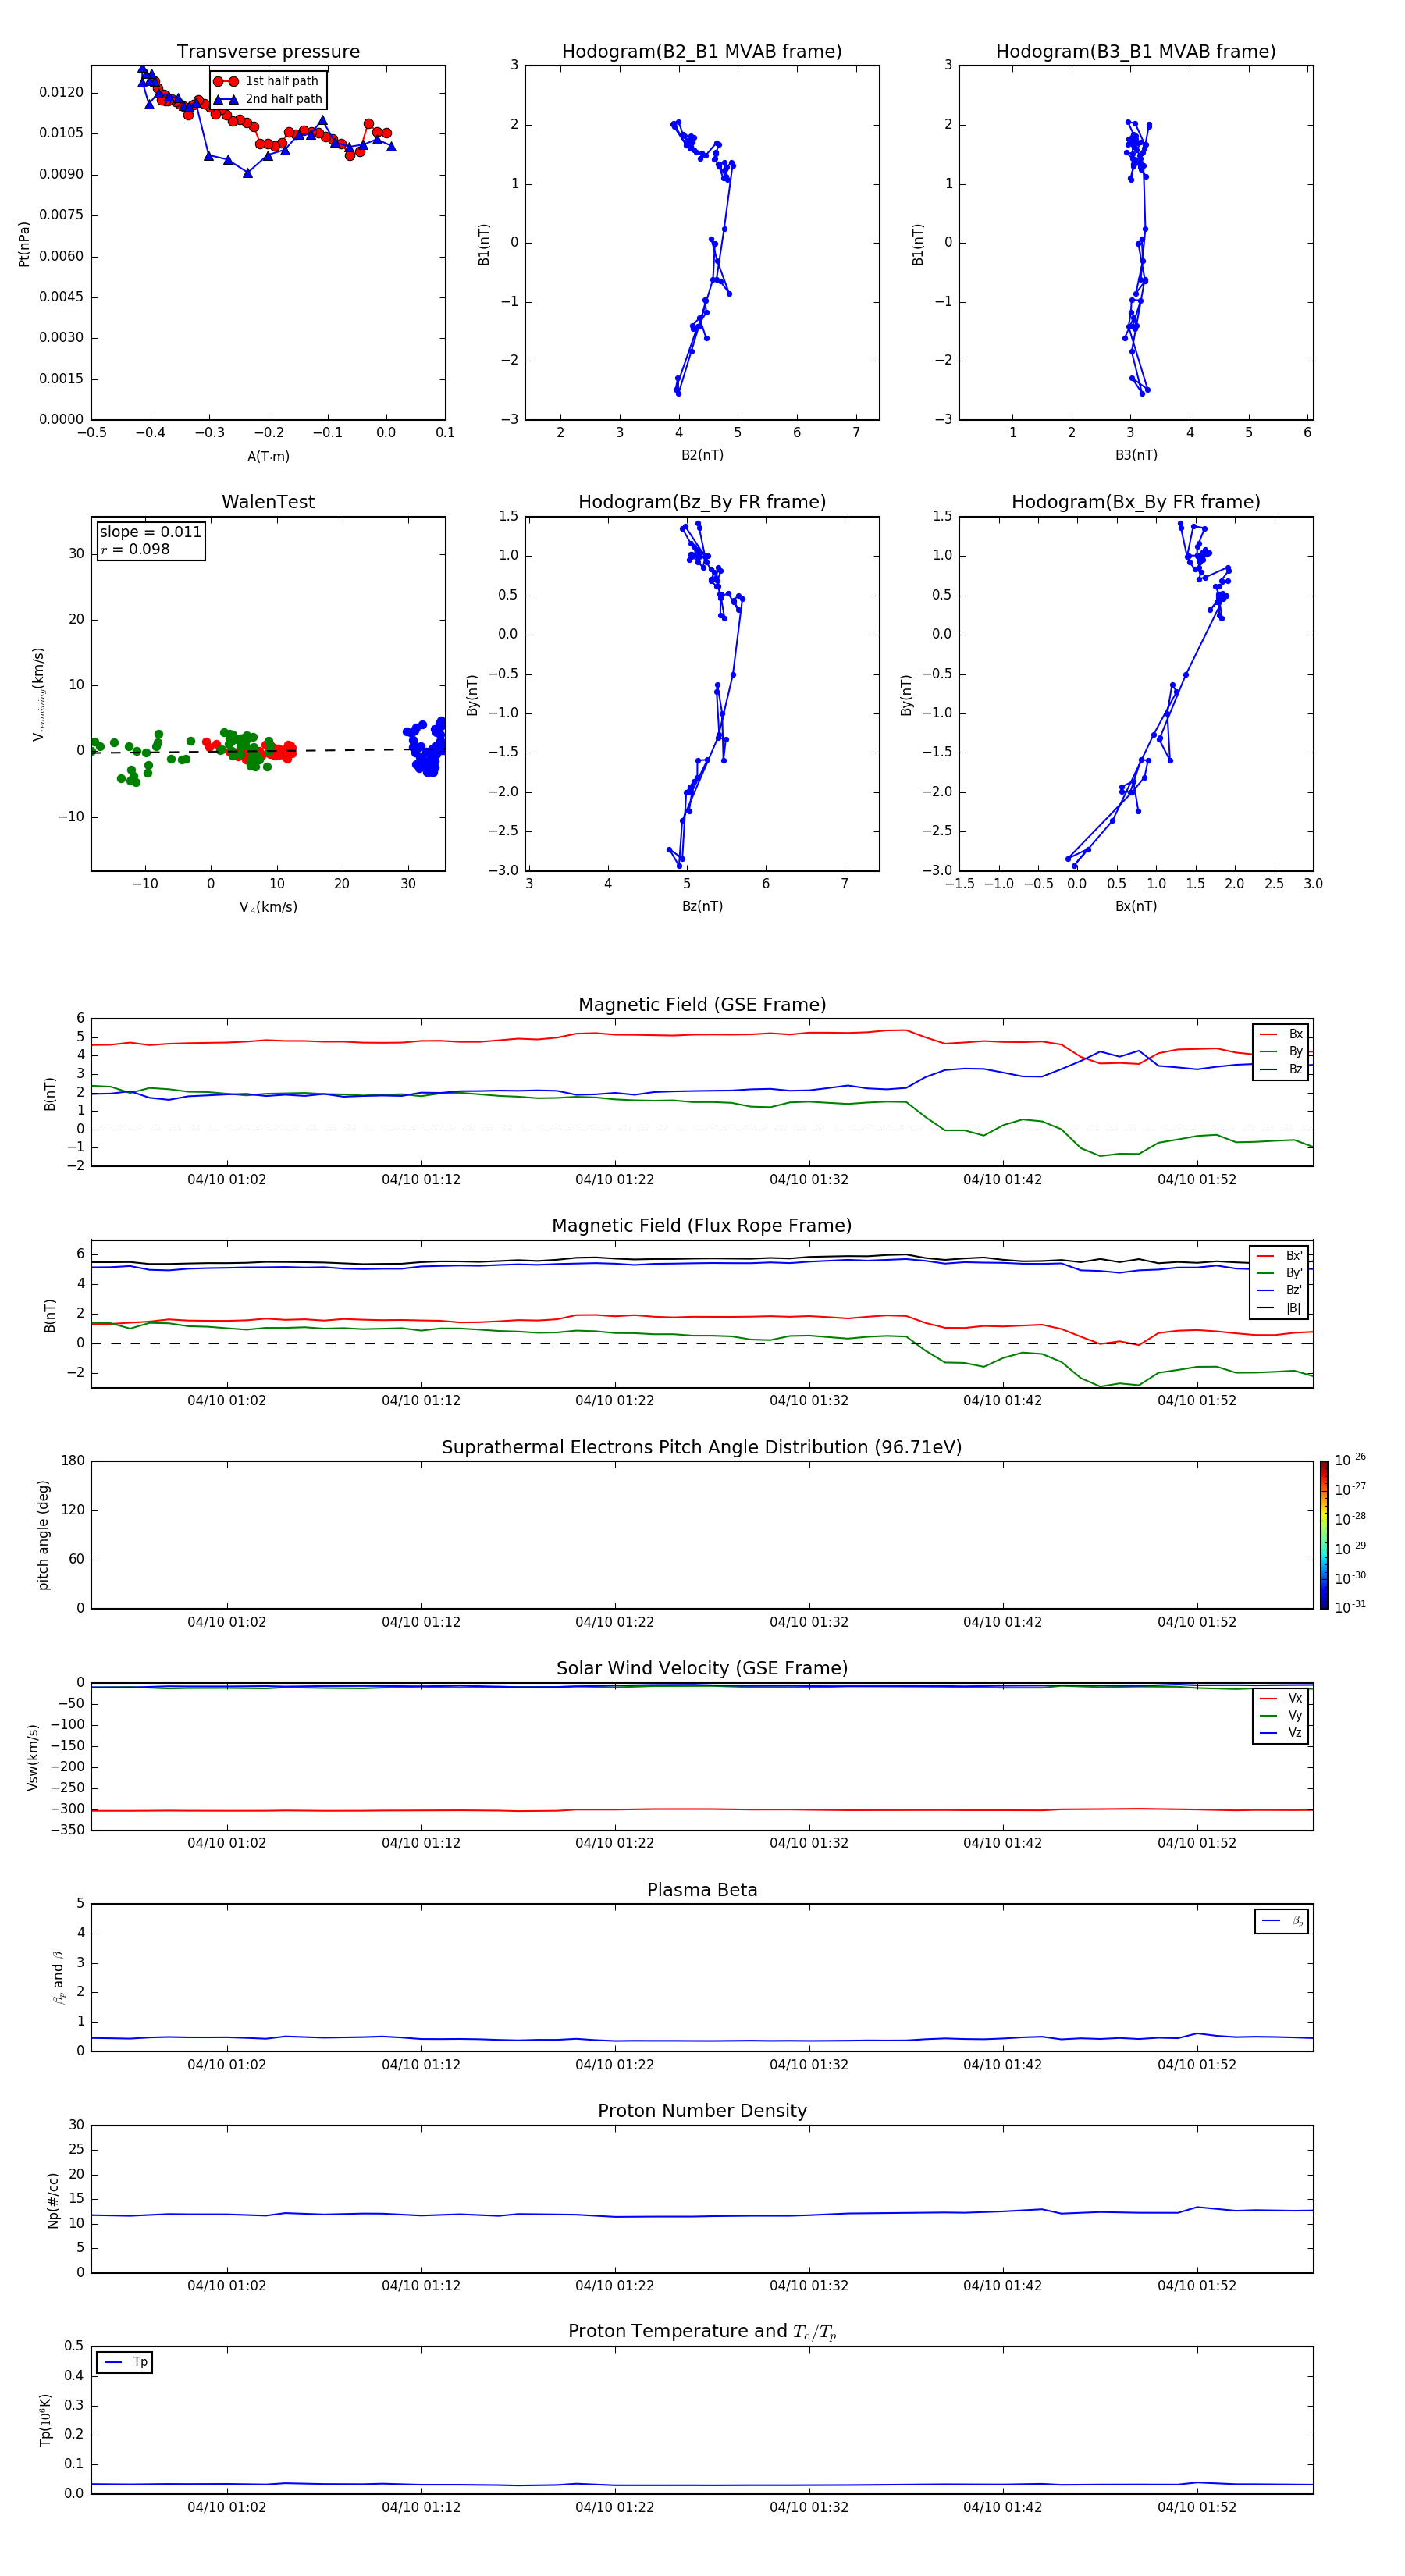This screenshot has width=1405, height=2576.
Task: Click the blue cluster in WalenTest plot
Action: click(x=427, y=747)
